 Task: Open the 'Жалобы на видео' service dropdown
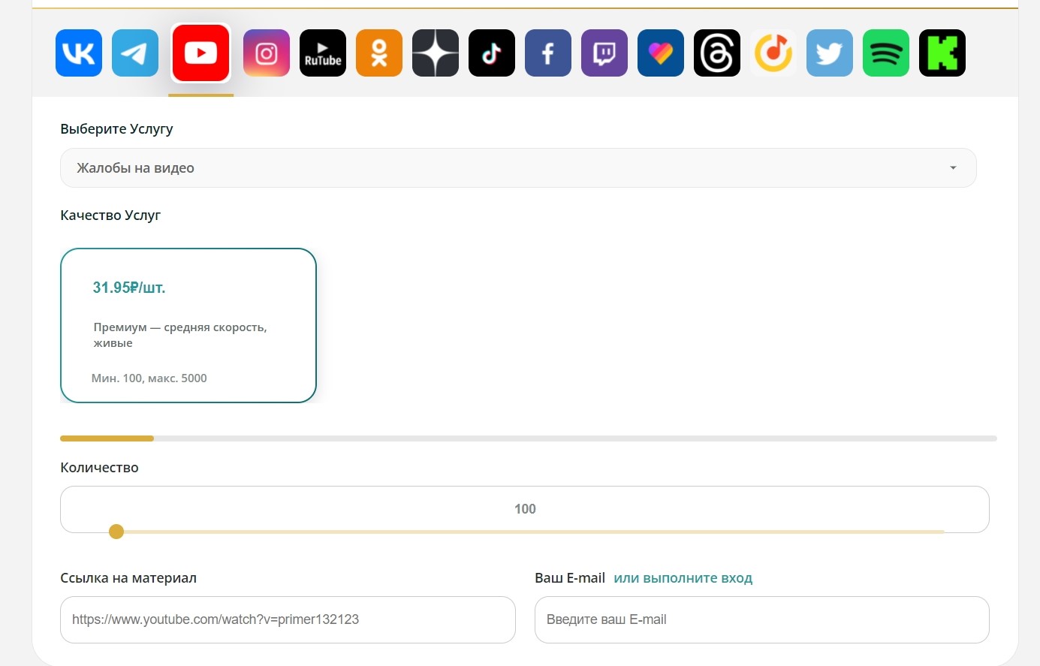[518, 168]
